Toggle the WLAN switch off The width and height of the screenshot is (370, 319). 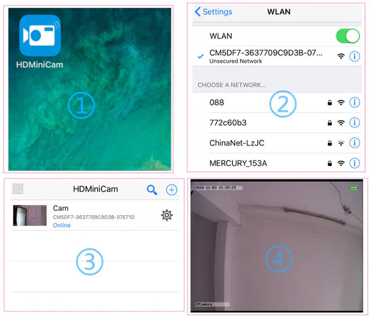tap(347, 36)
